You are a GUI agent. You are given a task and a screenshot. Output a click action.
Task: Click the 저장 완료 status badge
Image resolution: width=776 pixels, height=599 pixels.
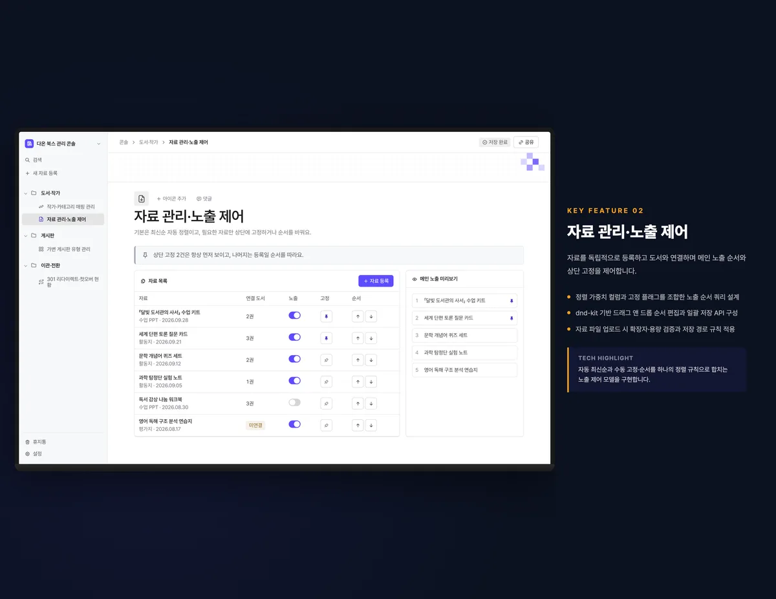[x=495, y=142]
